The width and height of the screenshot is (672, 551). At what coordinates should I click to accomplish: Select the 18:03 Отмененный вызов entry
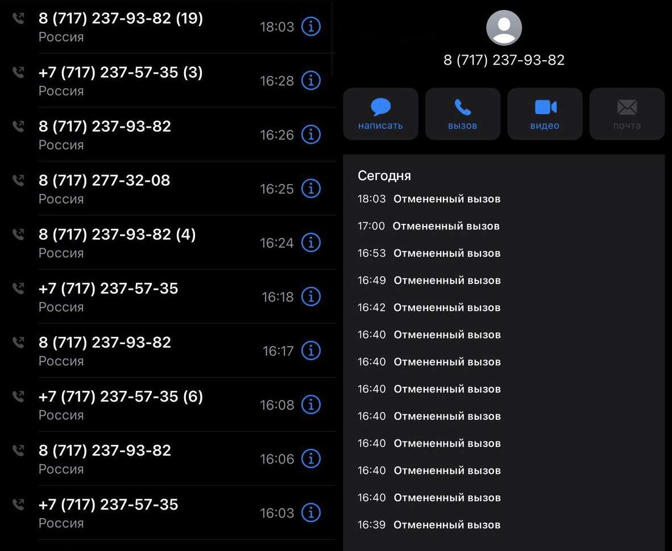(x=429, y=199)
